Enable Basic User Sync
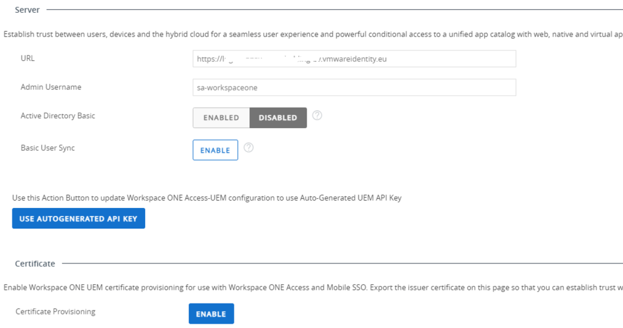The height and width of the screenshot is (328, 623). coord(215,150)
